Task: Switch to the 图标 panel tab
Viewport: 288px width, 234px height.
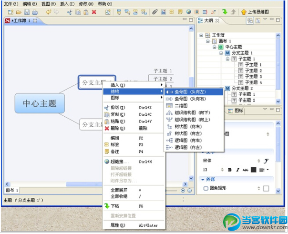Action: [x=236, y=111]
